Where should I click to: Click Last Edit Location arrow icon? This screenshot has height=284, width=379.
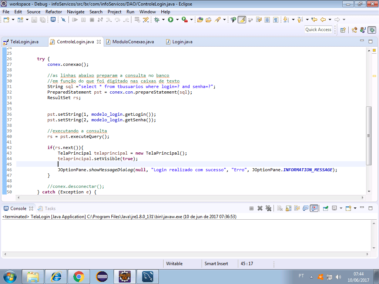[x=314, y=20]
